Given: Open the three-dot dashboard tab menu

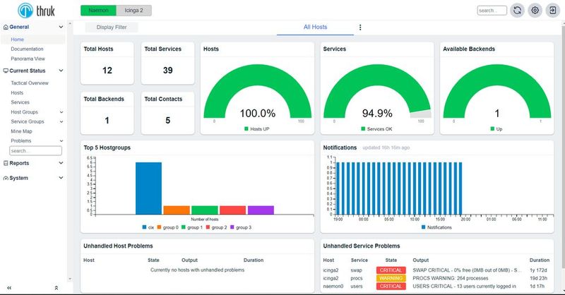Looking at the screenshot, I should (x=360, y=28).
